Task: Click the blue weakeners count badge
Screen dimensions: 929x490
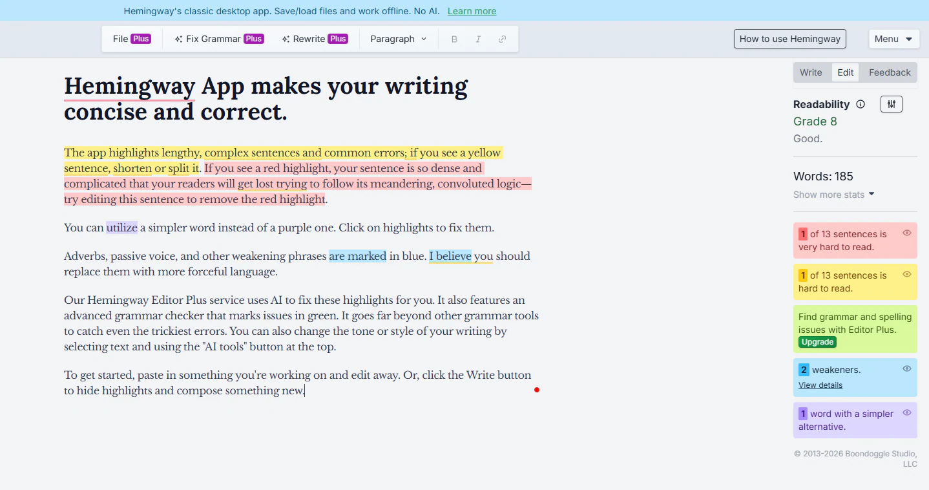Action: [x=804, y=370]
